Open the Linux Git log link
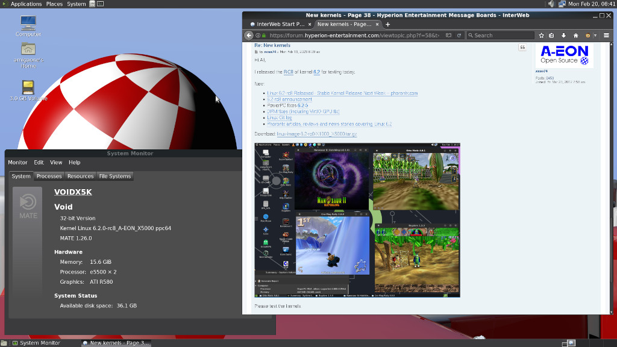 (x=280, y=117)
